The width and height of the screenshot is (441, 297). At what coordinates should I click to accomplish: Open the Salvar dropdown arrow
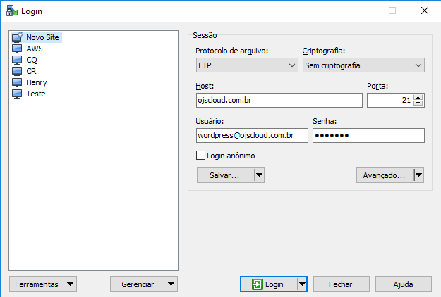[259, 175]
